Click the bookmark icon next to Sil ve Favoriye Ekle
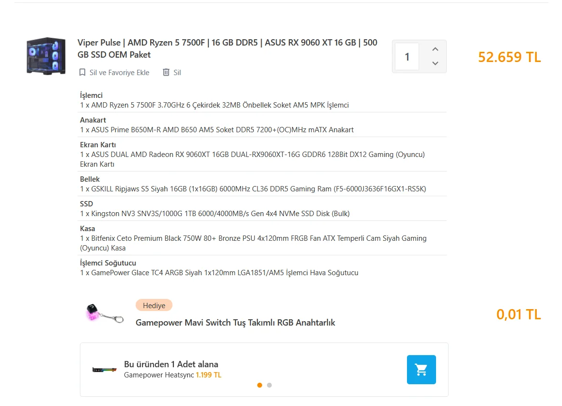562x406 pixels. coord(82,72)
